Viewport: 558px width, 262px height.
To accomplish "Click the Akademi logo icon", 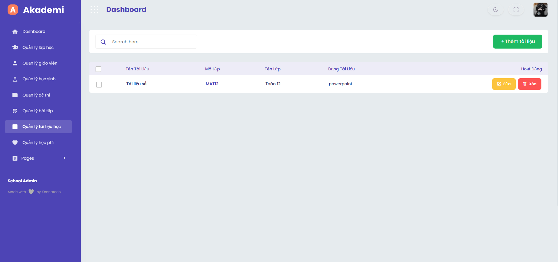I will coord(13,10).
